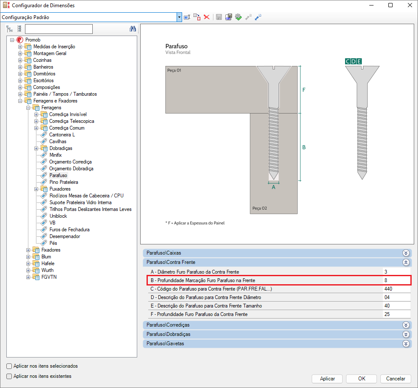Click the gear with green check icon
This screenshot has width=418, height=388.
tap(238, 17)
